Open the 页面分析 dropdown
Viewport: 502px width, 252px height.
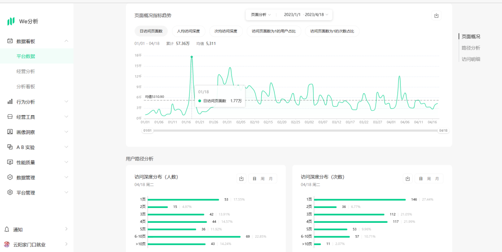coord(261,14)
